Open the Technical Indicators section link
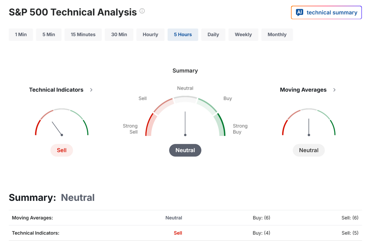Screen dimensions: 365x243 pos(56,90)
